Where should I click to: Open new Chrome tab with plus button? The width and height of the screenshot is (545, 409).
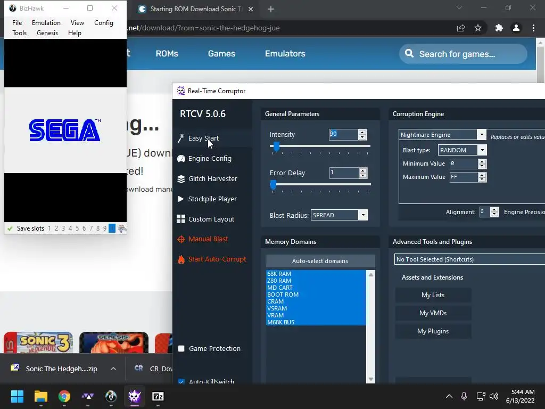pyautogui.click(x=271, y=9)
